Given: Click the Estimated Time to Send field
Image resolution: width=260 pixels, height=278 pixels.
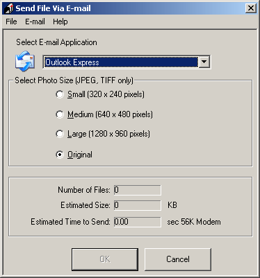Looking at the screenshot, I should coord(138,222).
